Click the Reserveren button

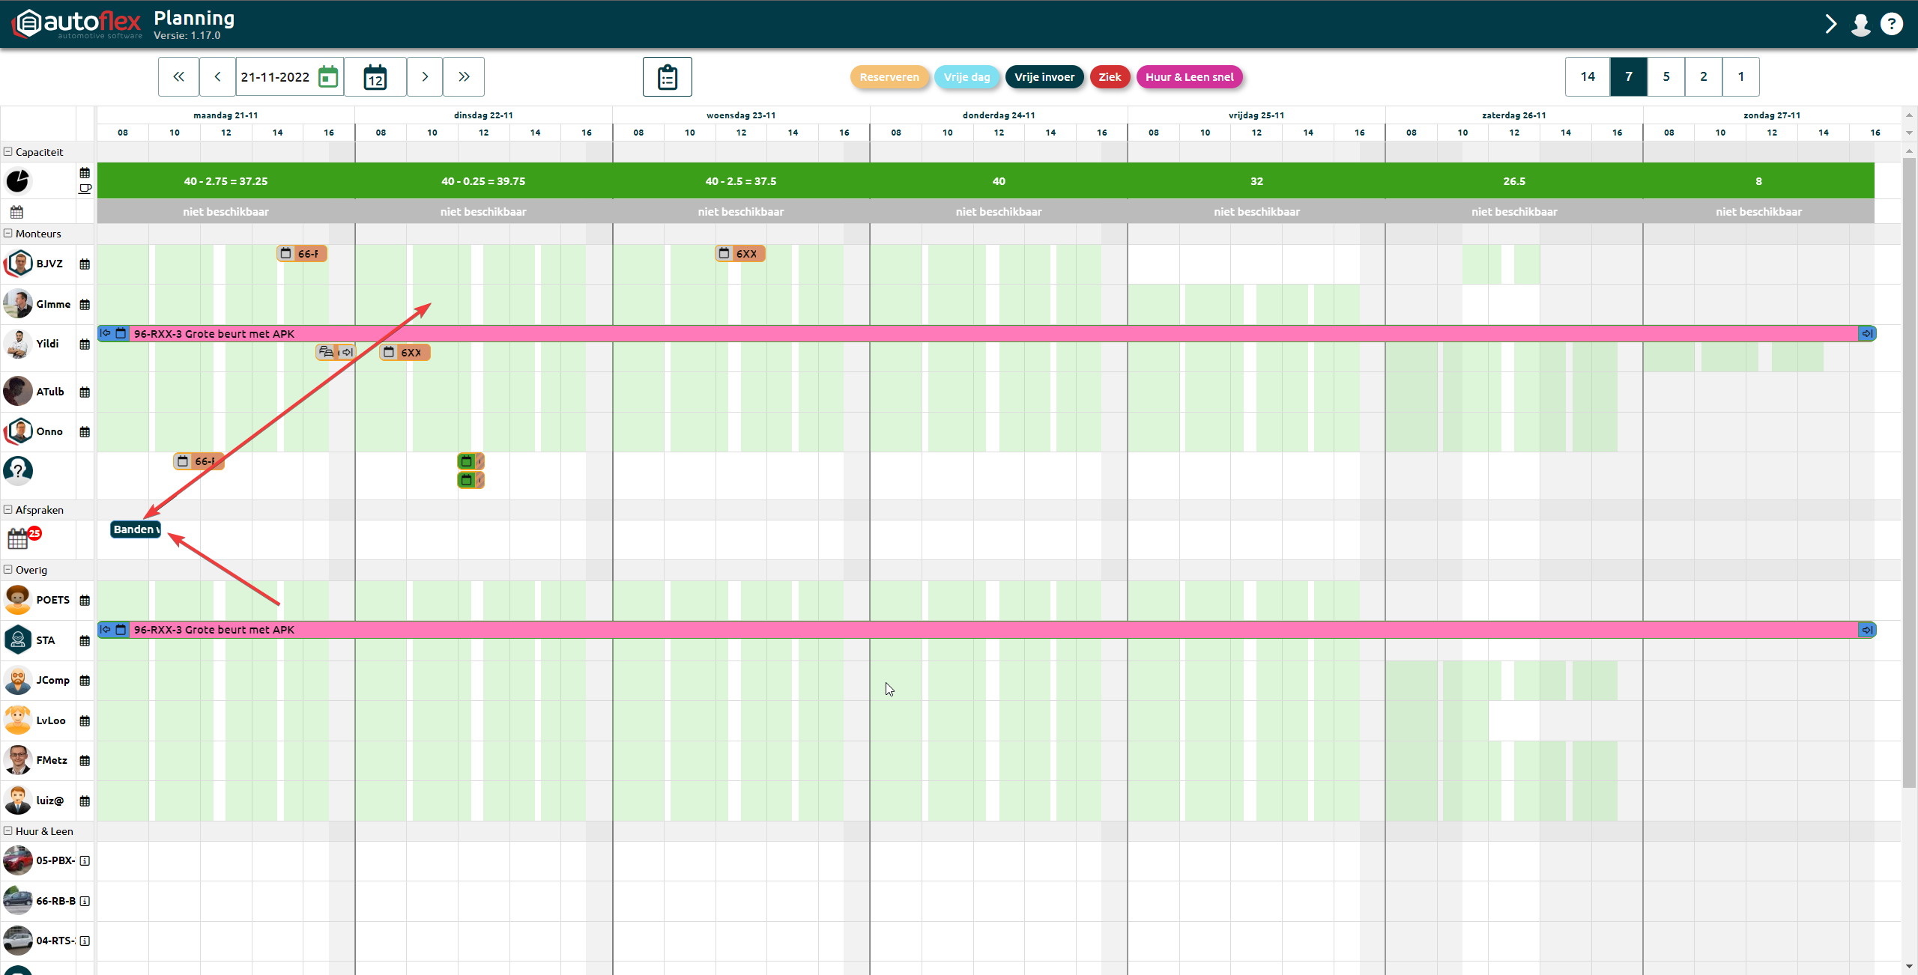(x=889, y=77)
